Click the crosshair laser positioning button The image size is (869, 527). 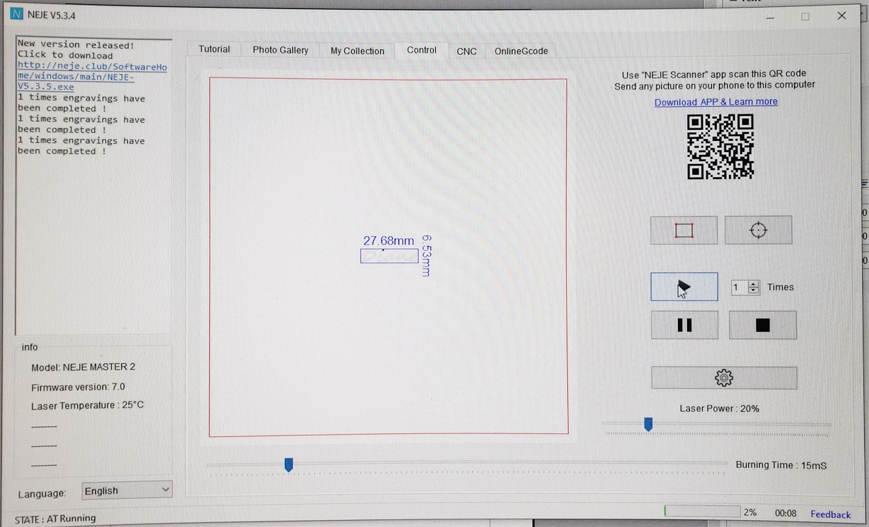pyautogui.click(x=758, y=231)
